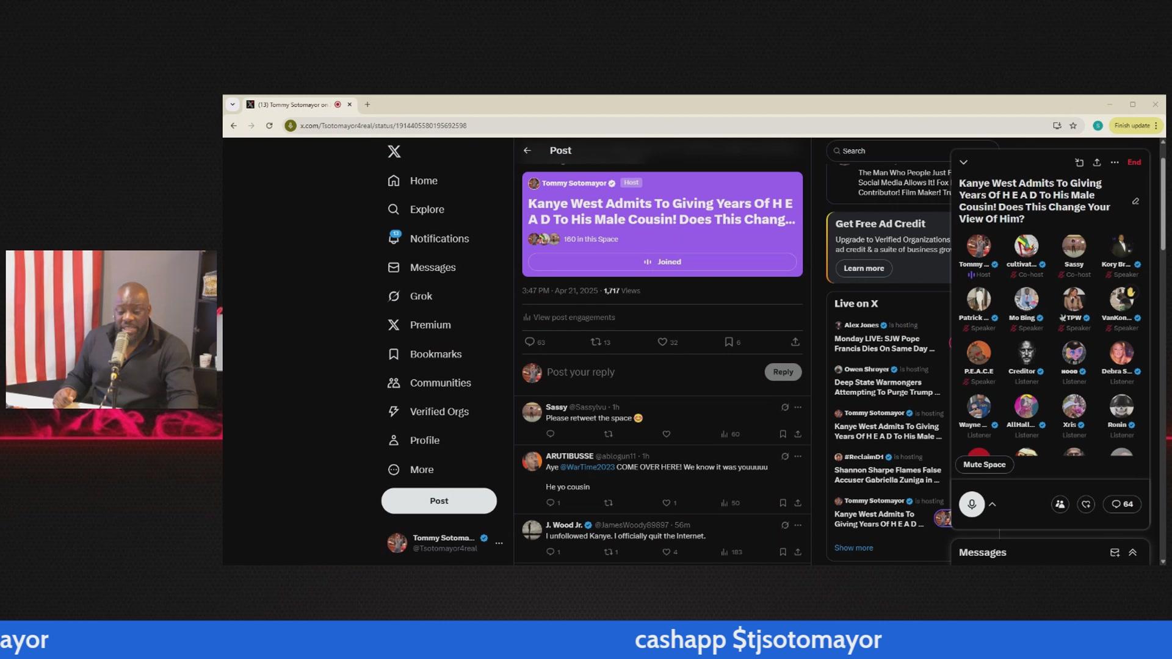Open Notifications in the sidebar
Screen dimensions: 1172x659
click(429, 239)
